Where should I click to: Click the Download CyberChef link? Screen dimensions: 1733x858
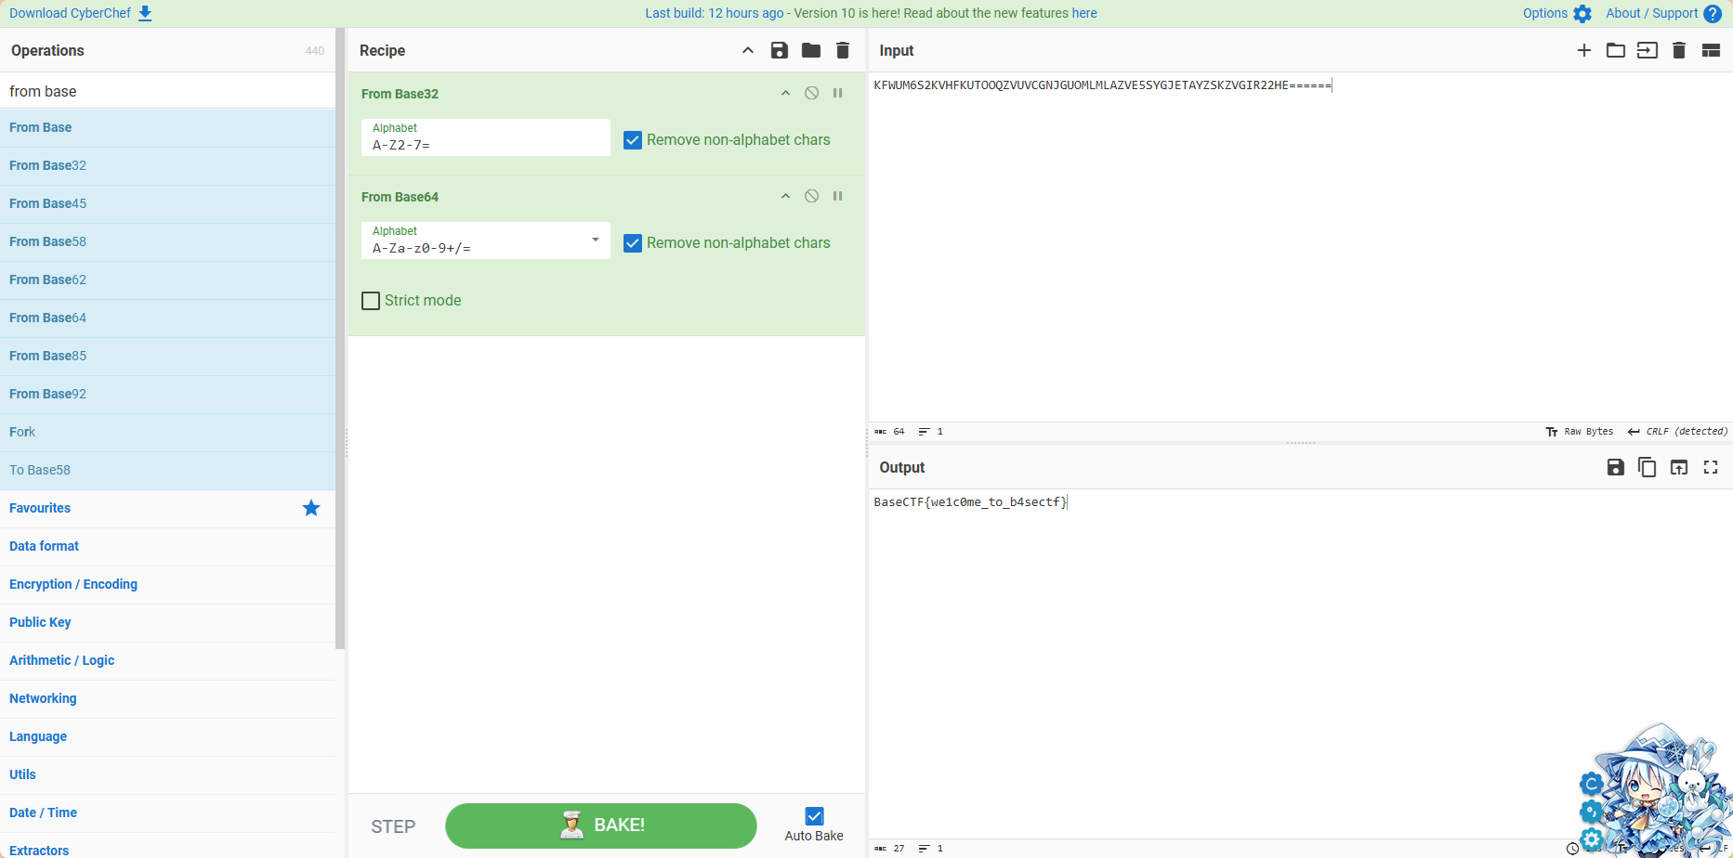(80, 13)
